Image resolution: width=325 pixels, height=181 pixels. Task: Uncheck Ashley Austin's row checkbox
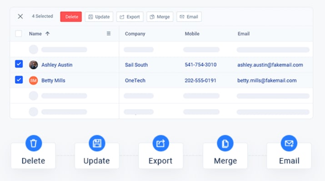[19, 64]
